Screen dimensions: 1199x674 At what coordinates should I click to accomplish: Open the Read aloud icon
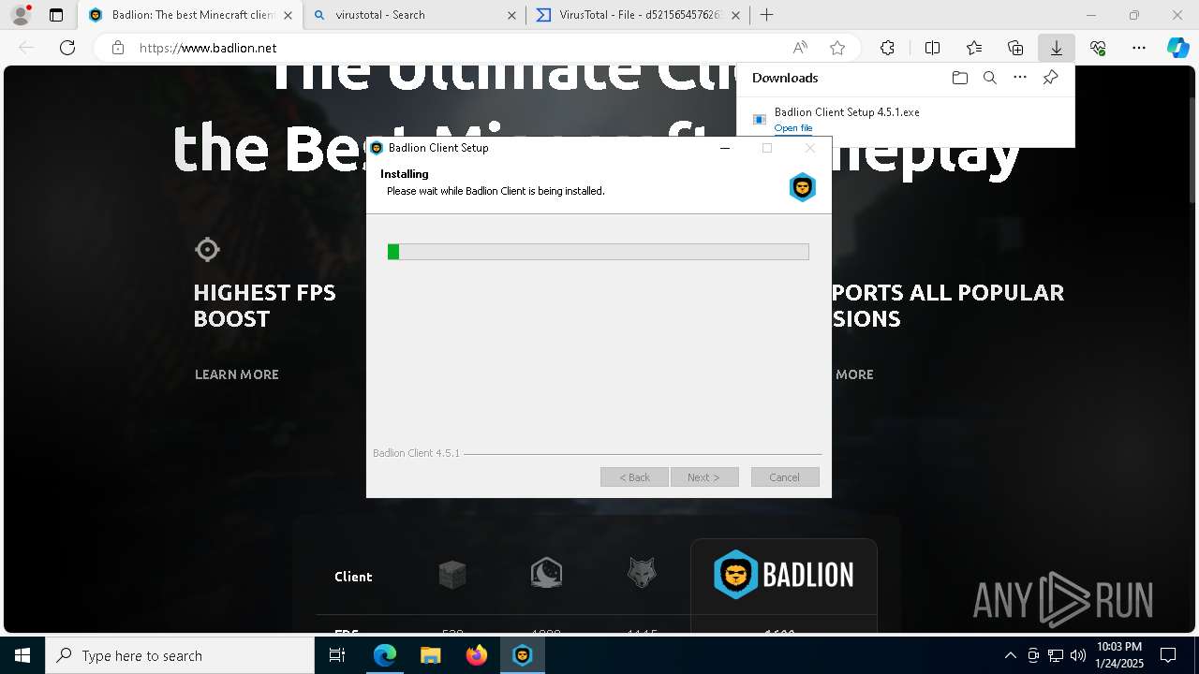800,48
